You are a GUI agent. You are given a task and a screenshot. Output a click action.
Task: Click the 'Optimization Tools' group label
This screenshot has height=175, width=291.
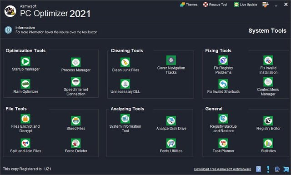(25, 50)
